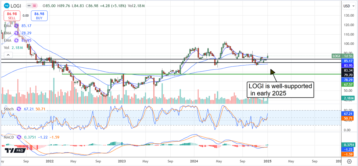Click the 2025 label on time axis

coord(267,161)
